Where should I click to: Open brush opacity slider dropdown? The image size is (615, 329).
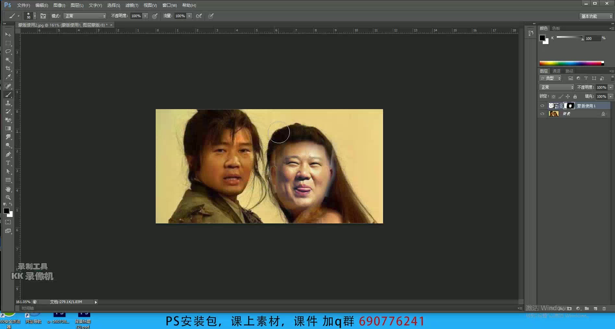[x=145, y=16]
